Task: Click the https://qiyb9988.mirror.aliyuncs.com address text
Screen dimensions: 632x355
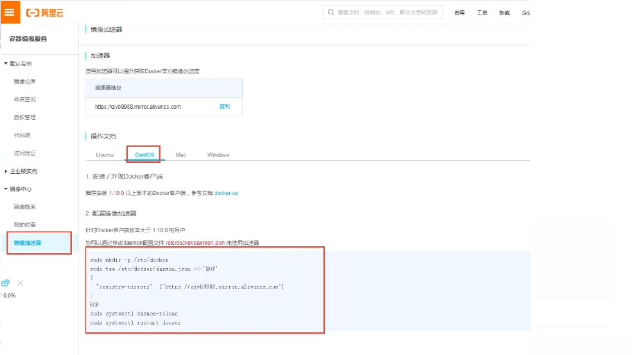Action: click(138, 107)
